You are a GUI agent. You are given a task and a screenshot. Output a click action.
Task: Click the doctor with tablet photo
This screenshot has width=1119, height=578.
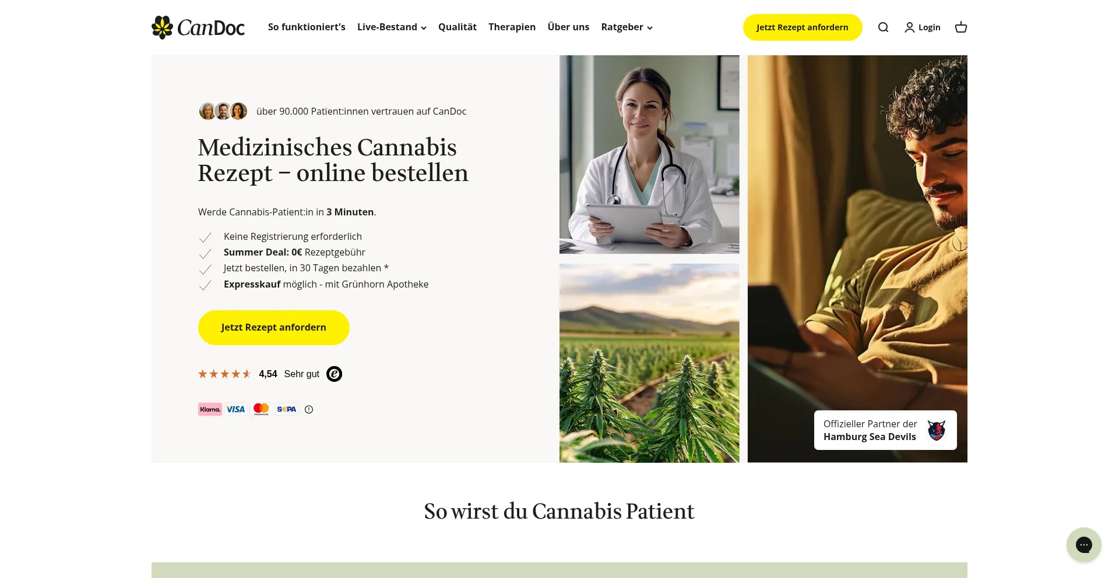coord(649,154)
